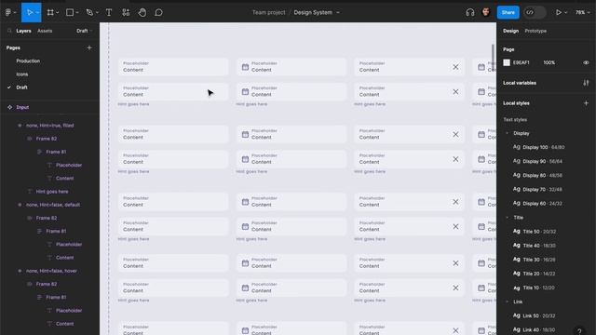Edit the E8EAF1 hex color field

coord(521,62)
